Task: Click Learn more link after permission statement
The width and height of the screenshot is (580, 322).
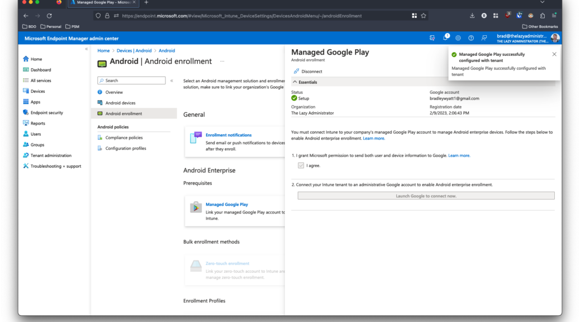Action: coord(459,155)
